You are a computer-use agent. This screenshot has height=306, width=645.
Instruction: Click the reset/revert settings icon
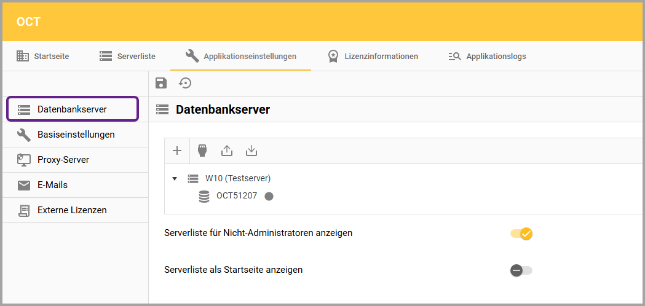[185, 84]
